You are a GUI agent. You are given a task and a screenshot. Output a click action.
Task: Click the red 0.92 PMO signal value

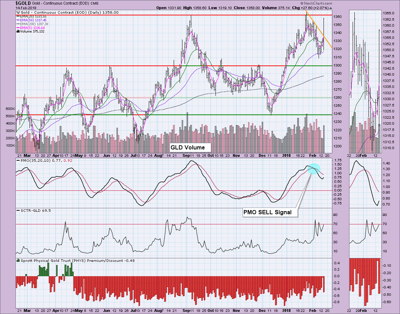click(68, 161)
